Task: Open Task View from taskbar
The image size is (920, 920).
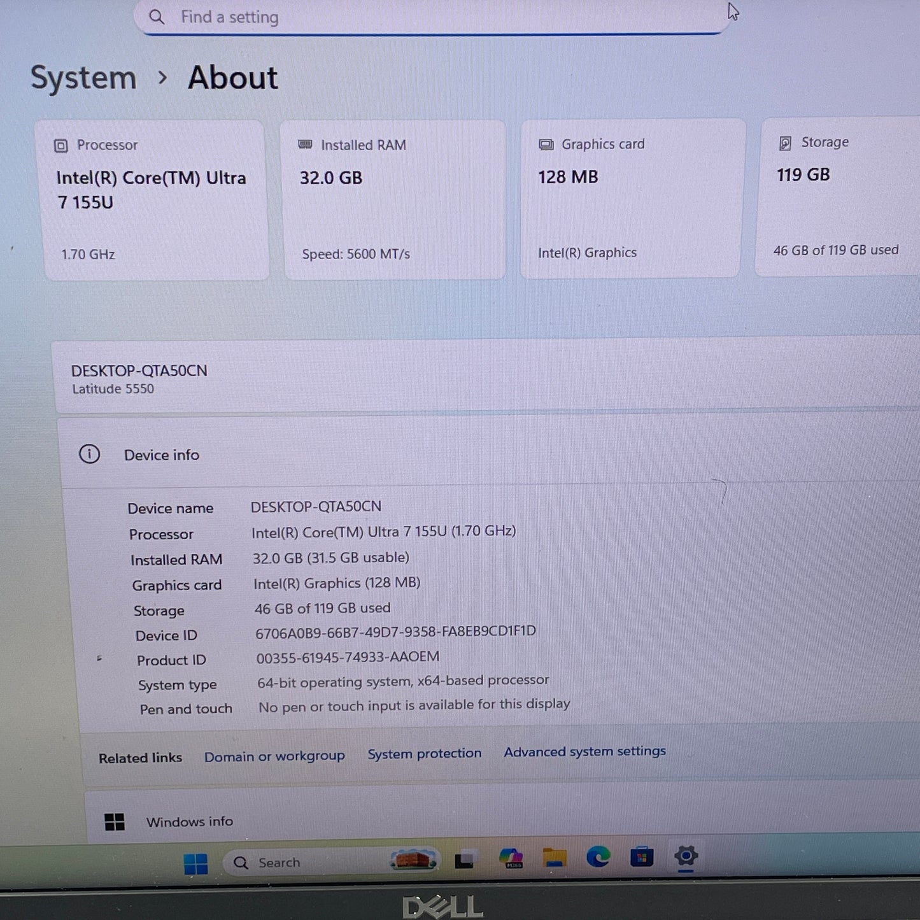Action: pyautogui.click(x=465, y=861)
